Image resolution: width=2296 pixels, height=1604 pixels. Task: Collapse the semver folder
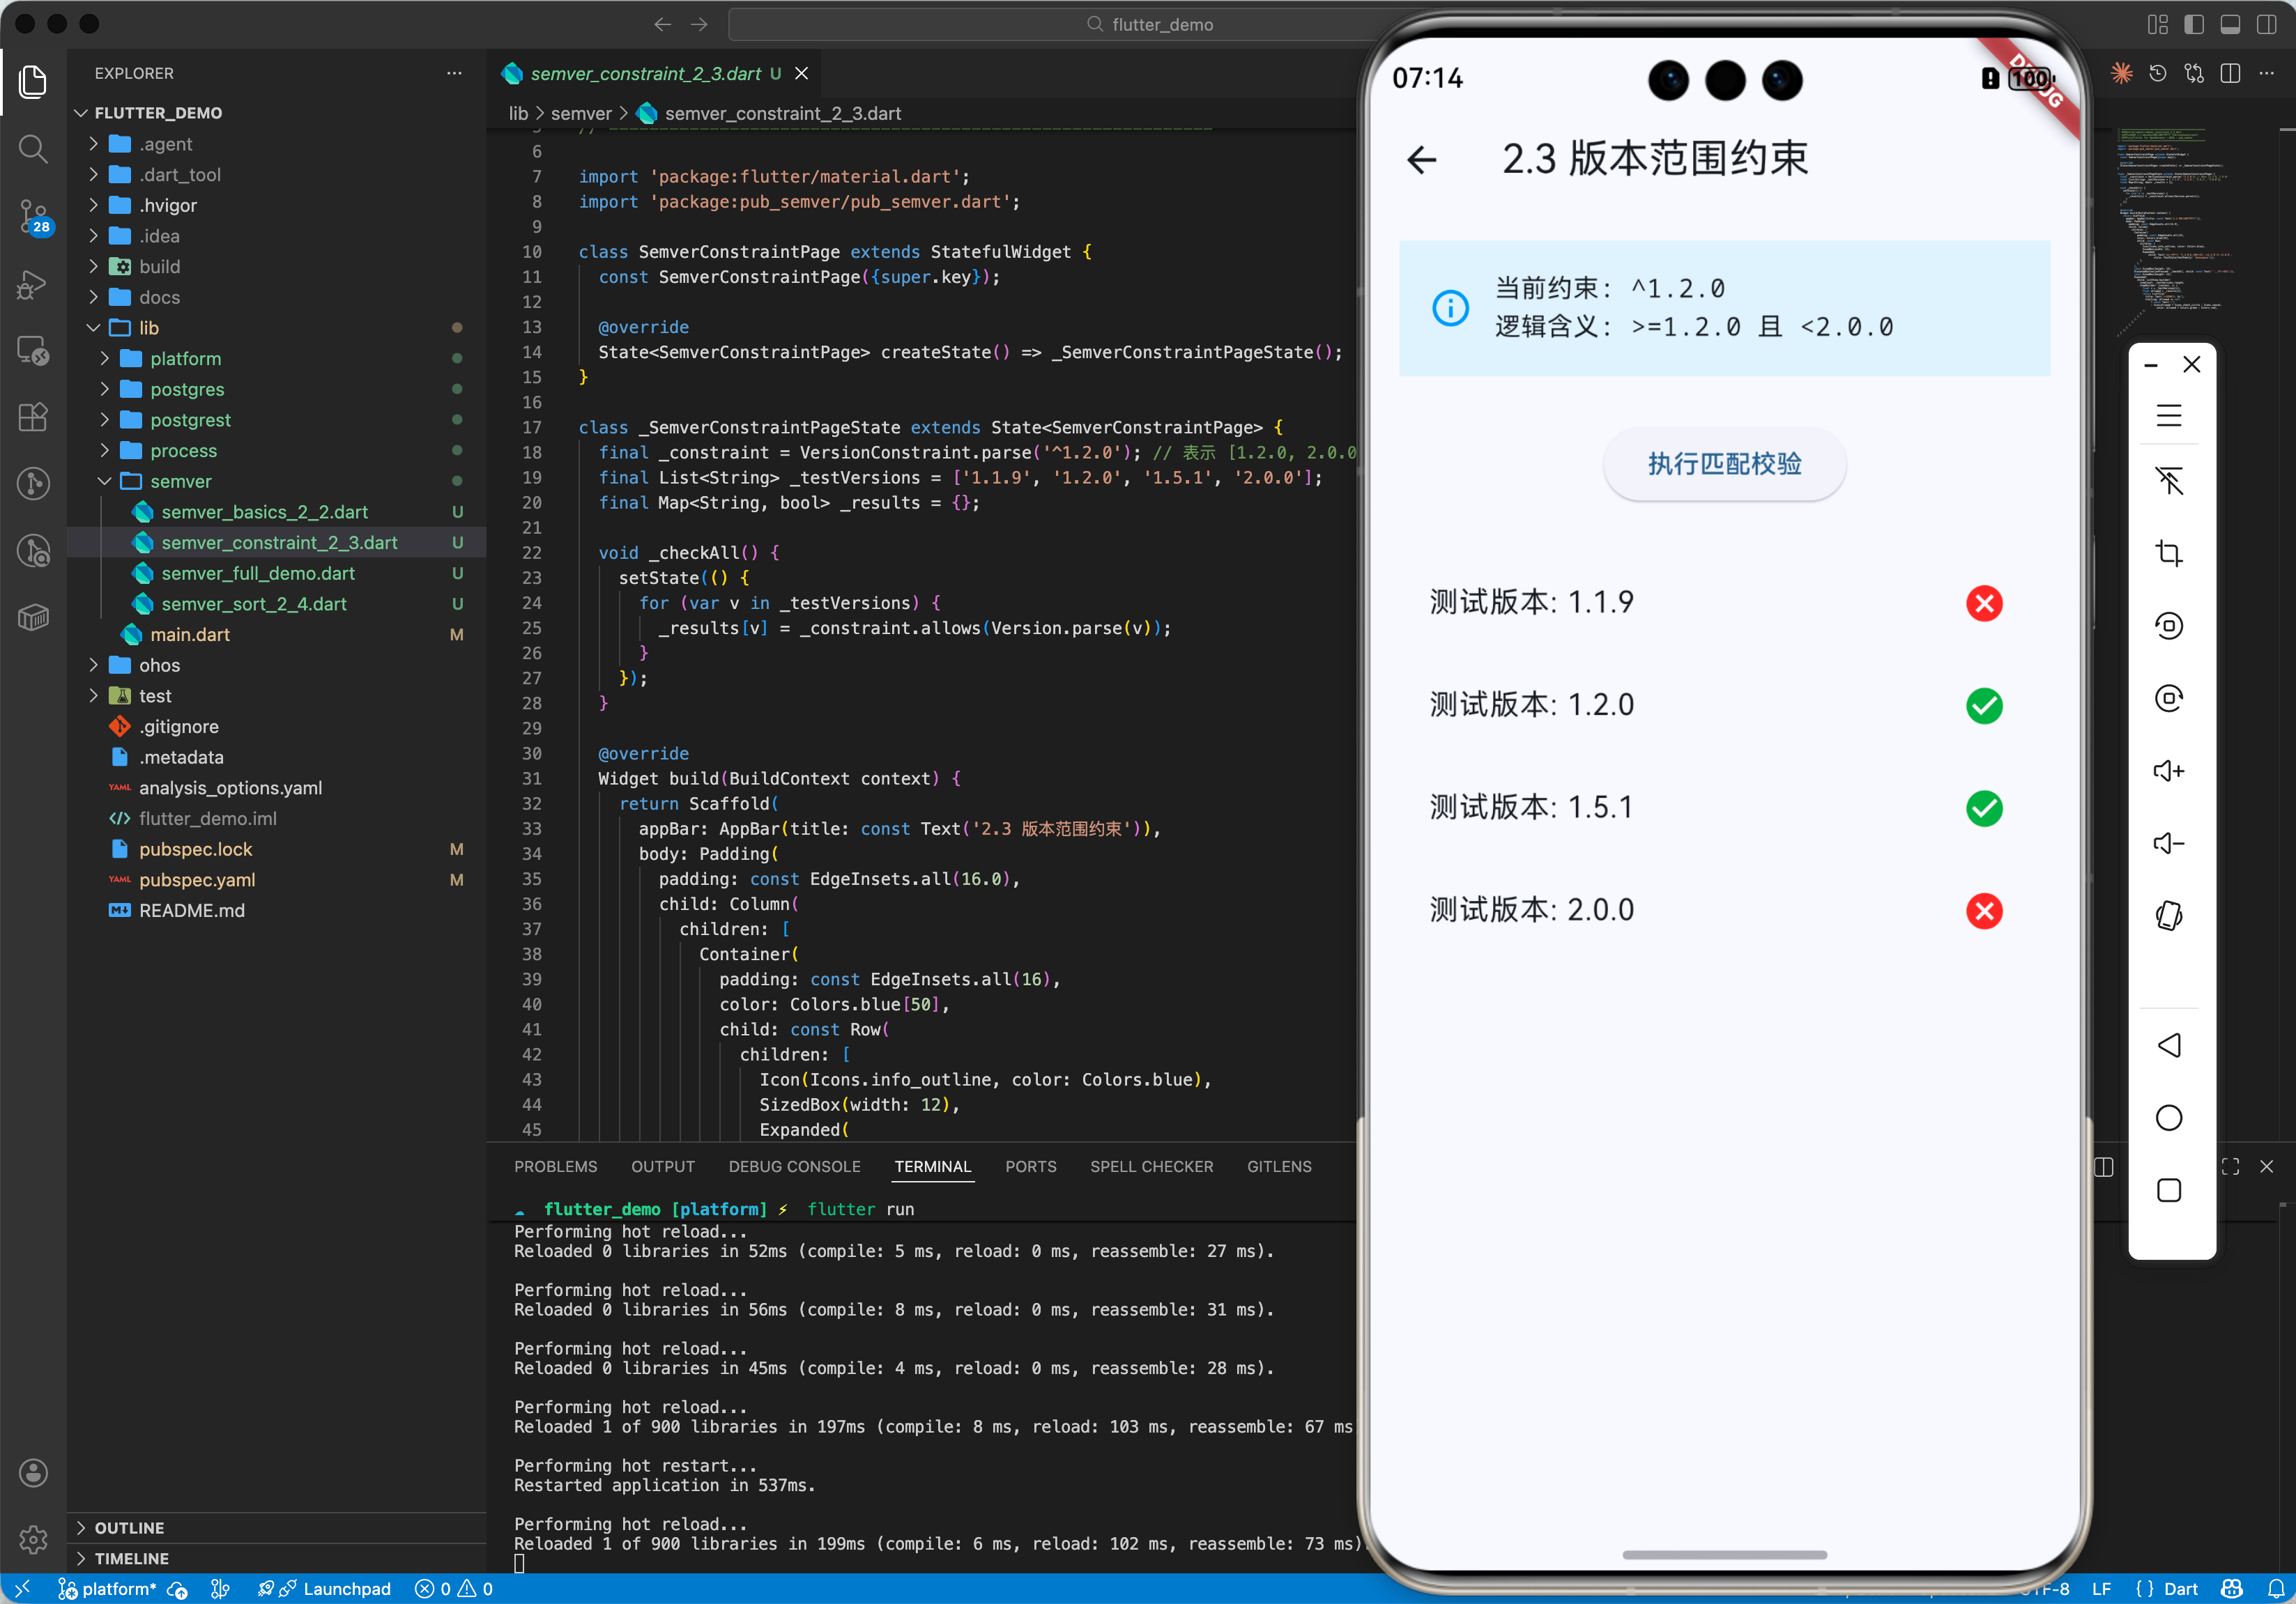point(180,481)
